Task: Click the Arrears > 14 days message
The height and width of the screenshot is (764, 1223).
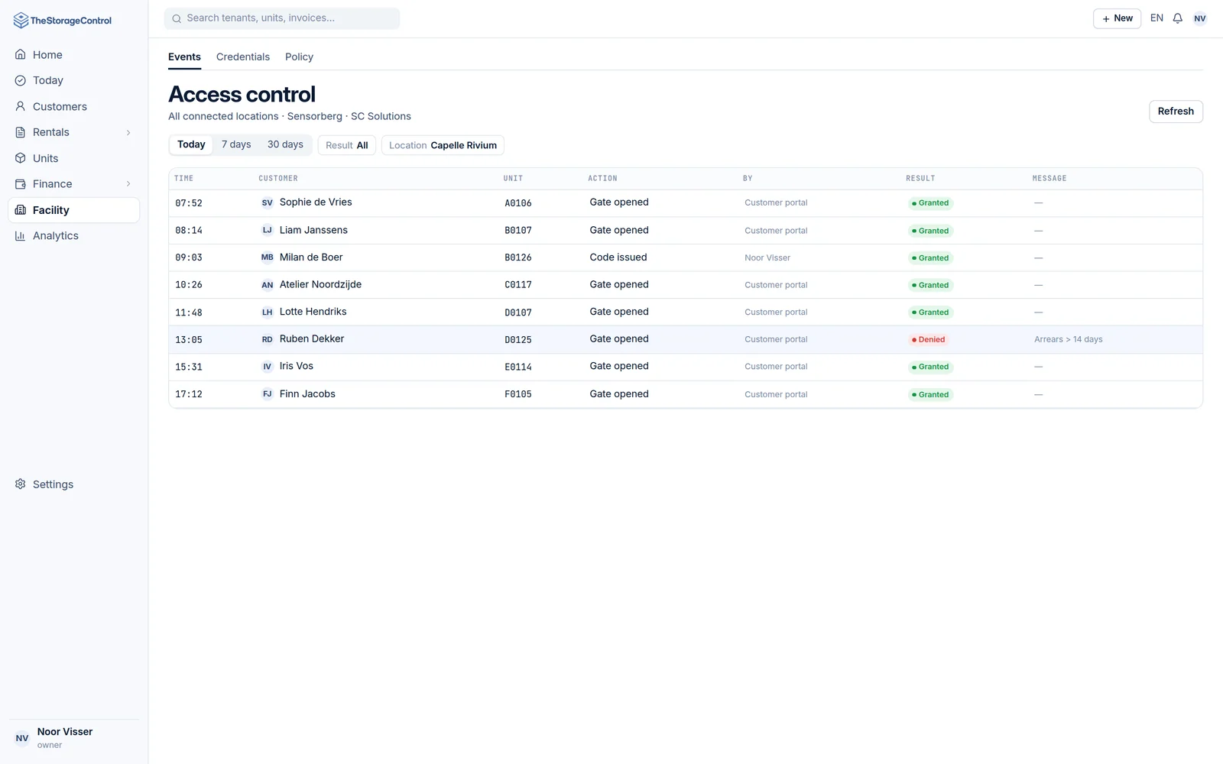Action: pyautogui.click(x=1068, y=339)
